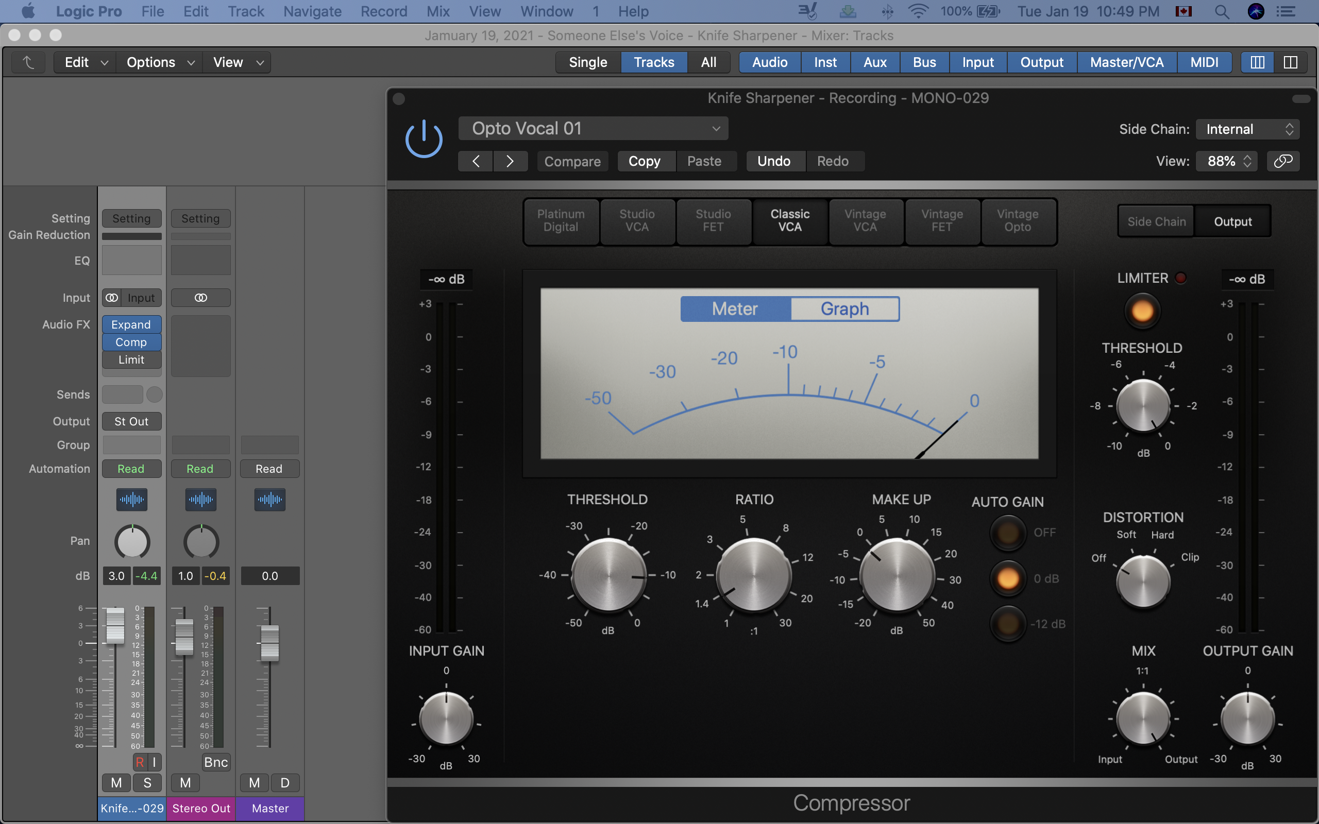
Task: Adjust the compressor Threshold knob
Action: click(608, 575)
